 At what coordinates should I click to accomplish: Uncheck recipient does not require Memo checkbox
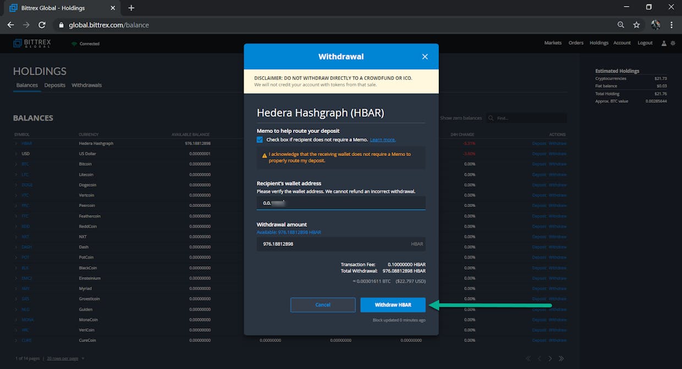tap(260, 139)
